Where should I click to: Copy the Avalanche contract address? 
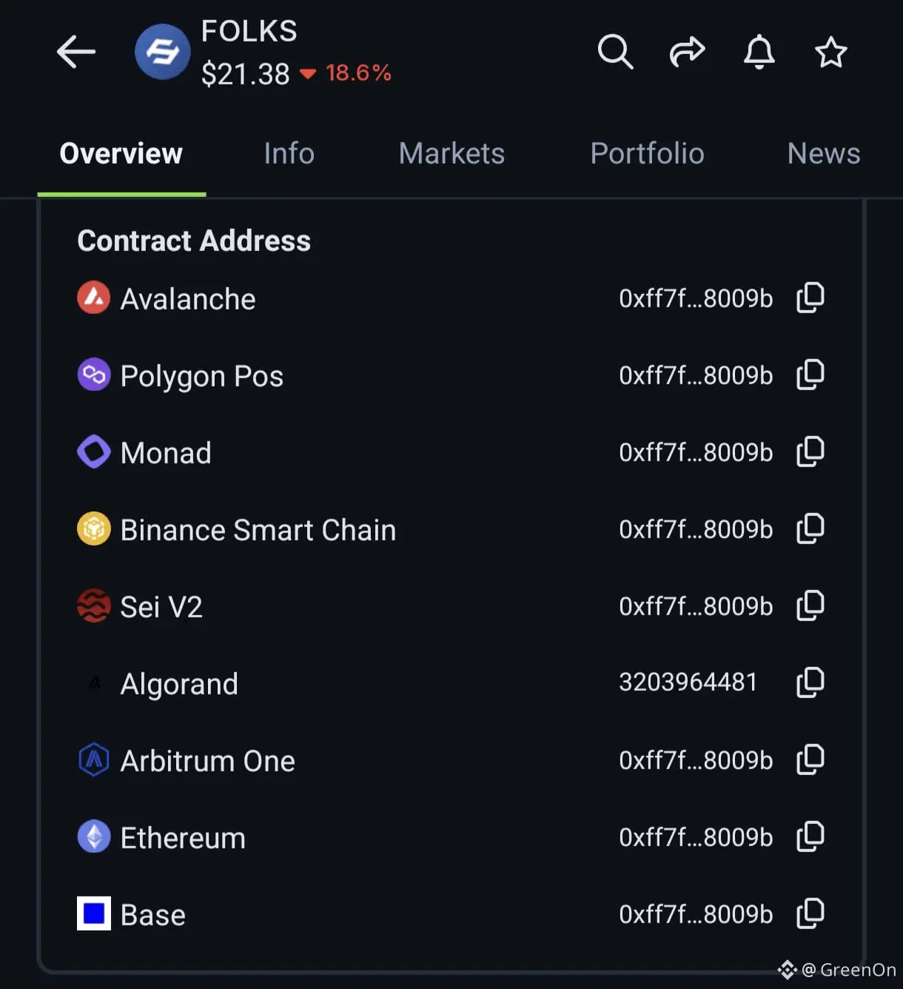(810, 298)
